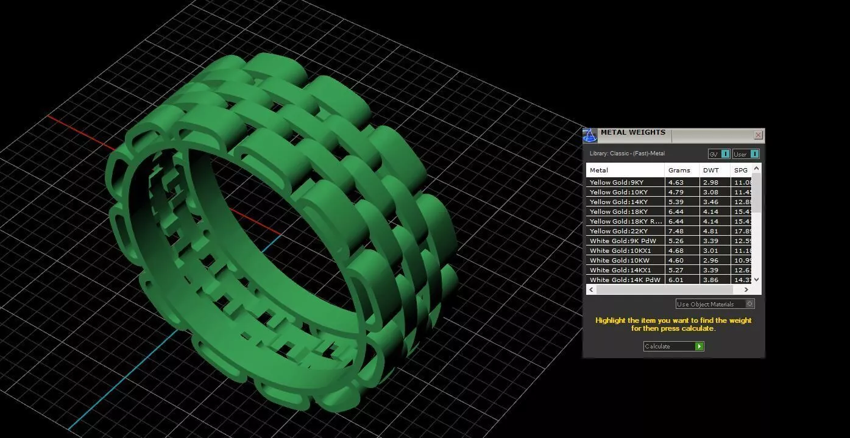Click the Metal Weights scale icon

pyautogui.click(x=590, y=135)
